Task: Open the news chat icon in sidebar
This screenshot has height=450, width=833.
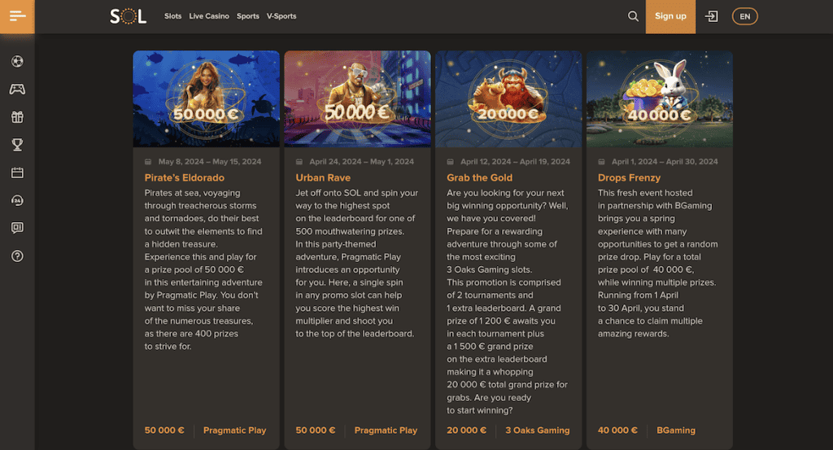Action: (x=17, y=228)
